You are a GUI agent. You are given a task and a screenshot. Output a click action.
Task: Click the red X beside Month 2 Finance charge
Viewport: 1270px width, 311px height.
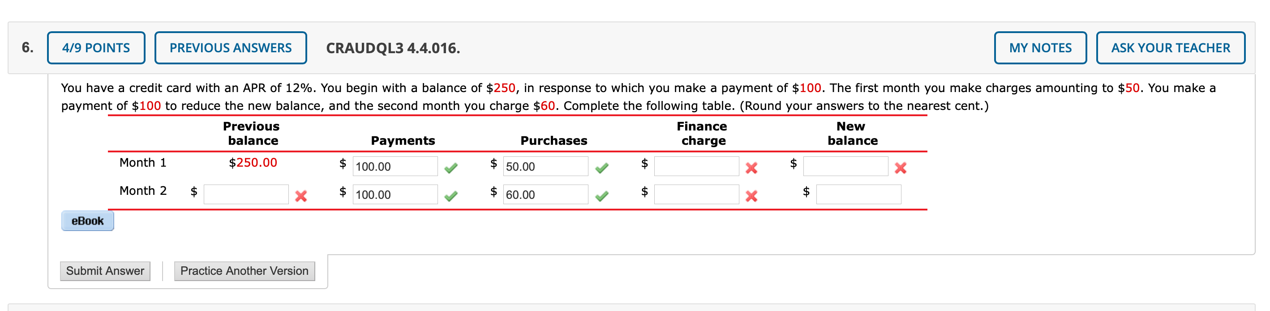tap(751, 196)
